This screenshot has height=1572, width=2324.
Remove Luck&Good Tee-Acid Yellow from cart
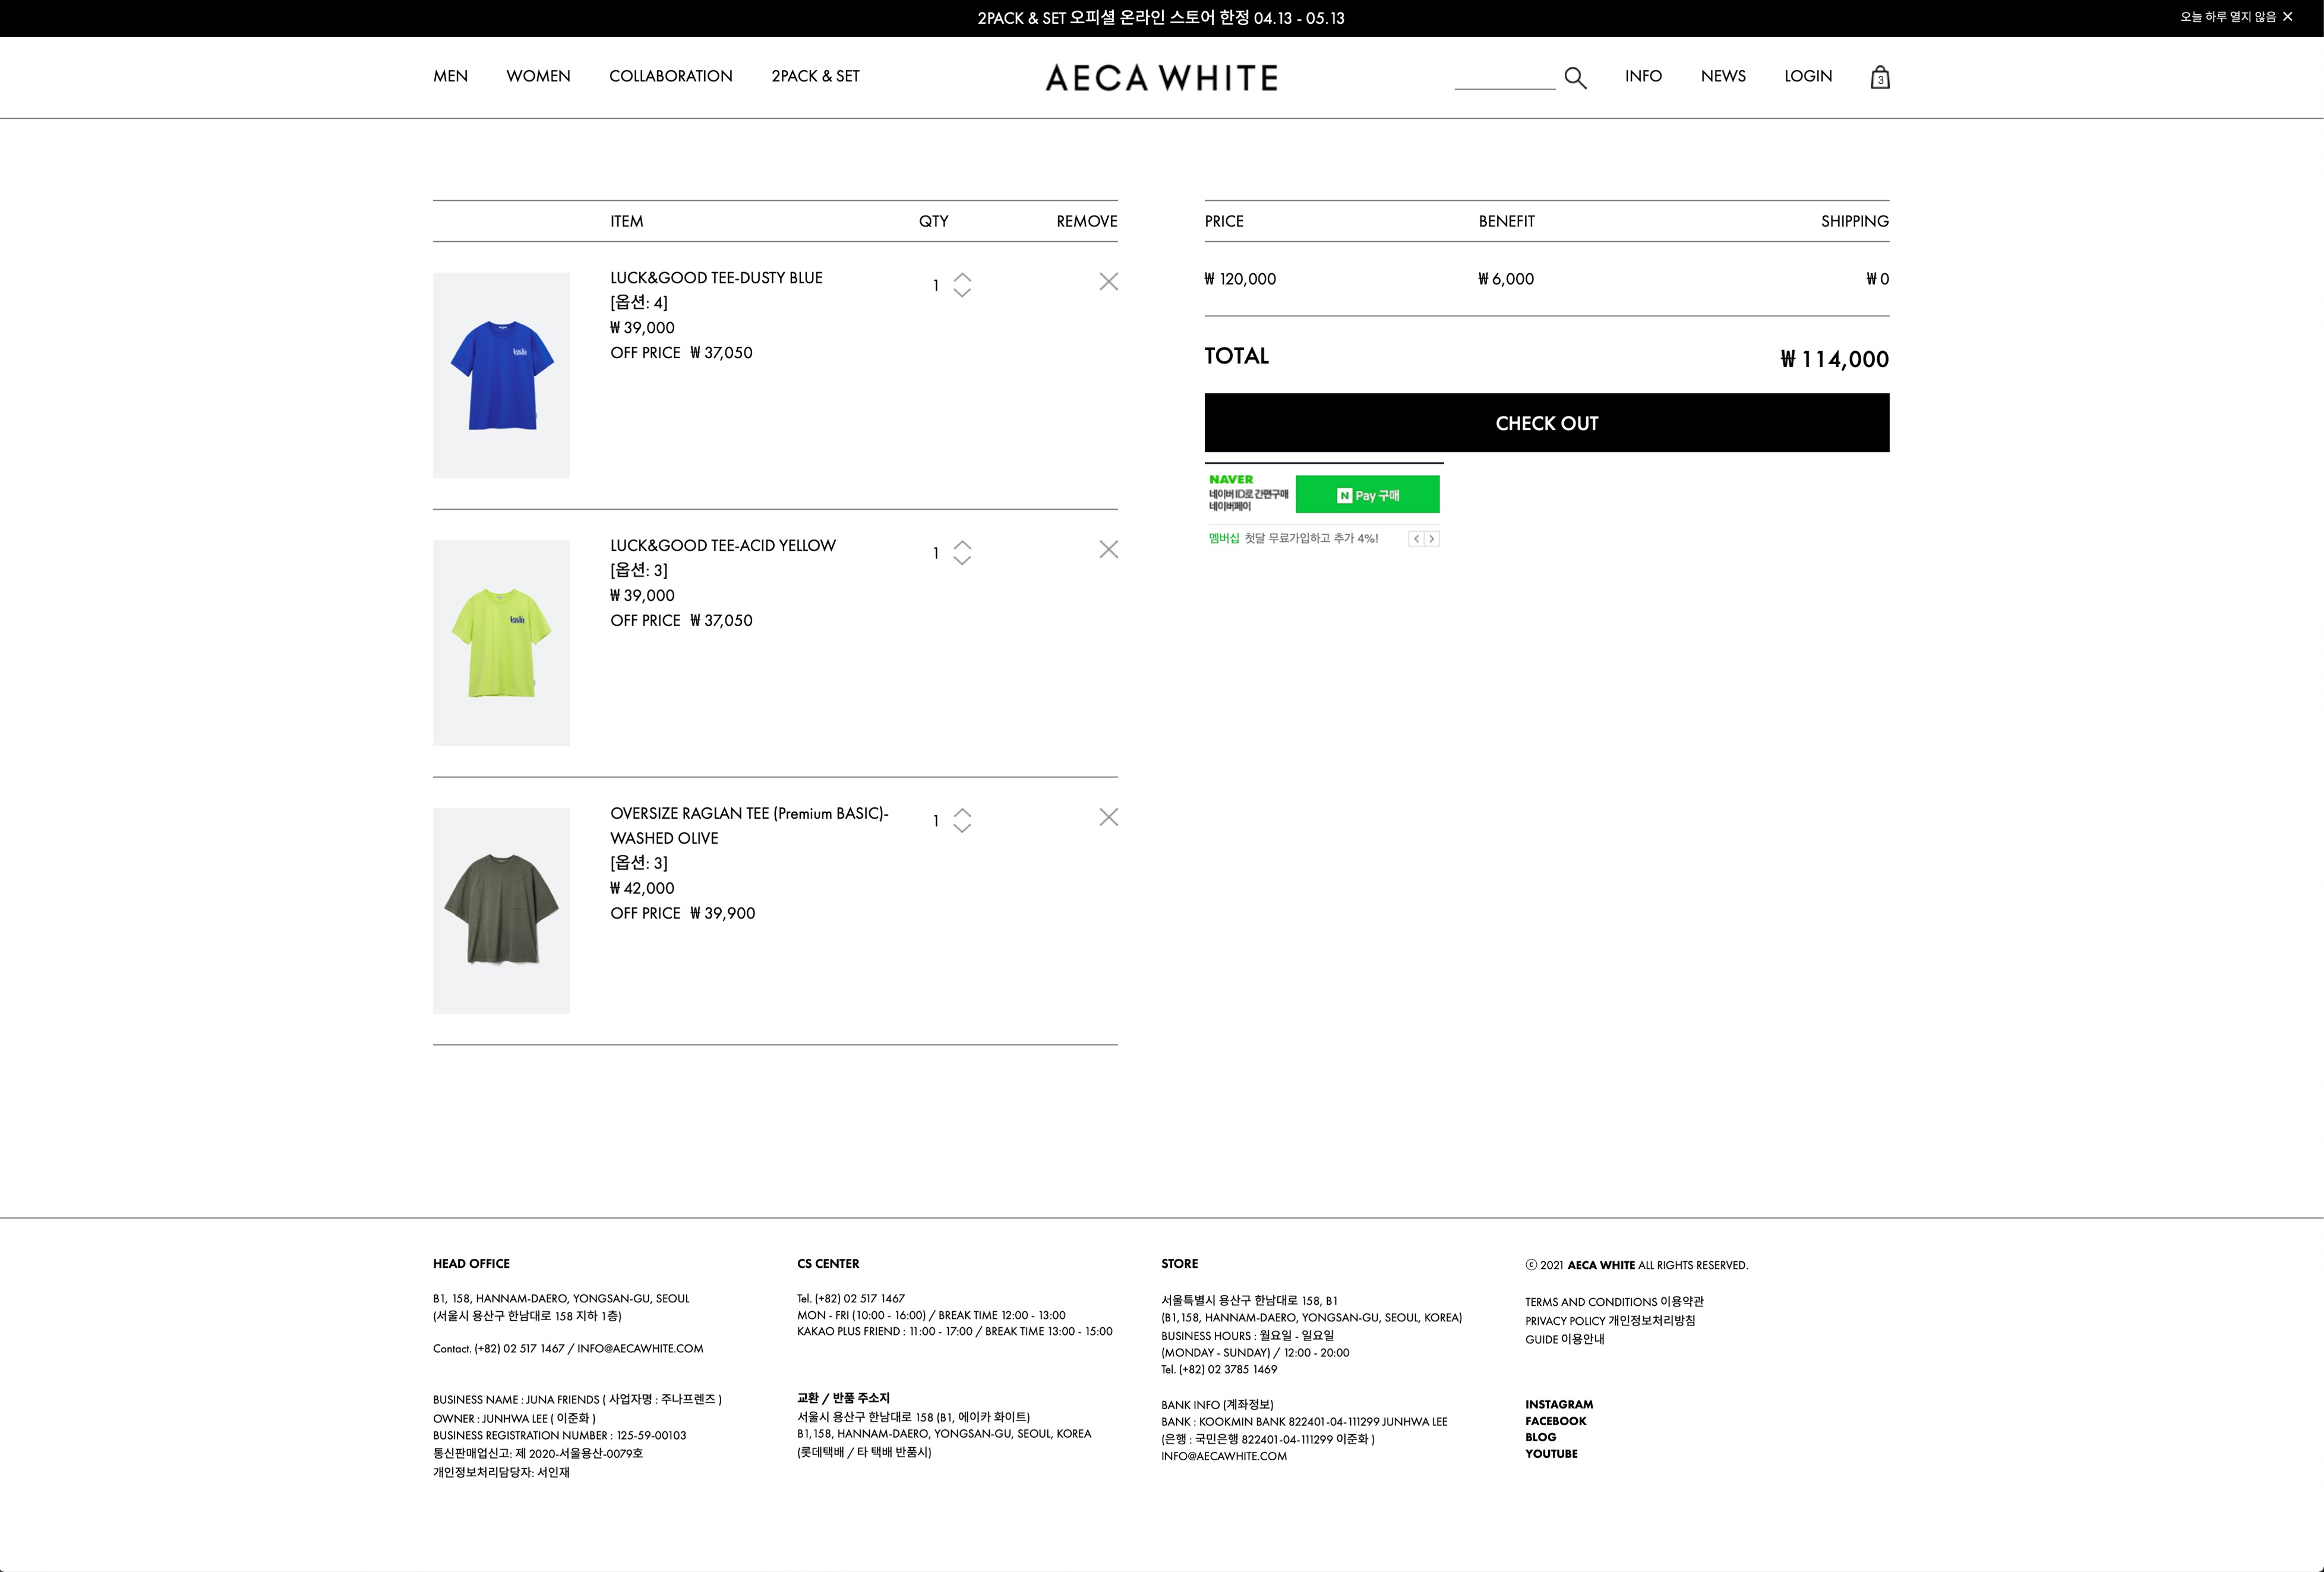click(1108, 550)
